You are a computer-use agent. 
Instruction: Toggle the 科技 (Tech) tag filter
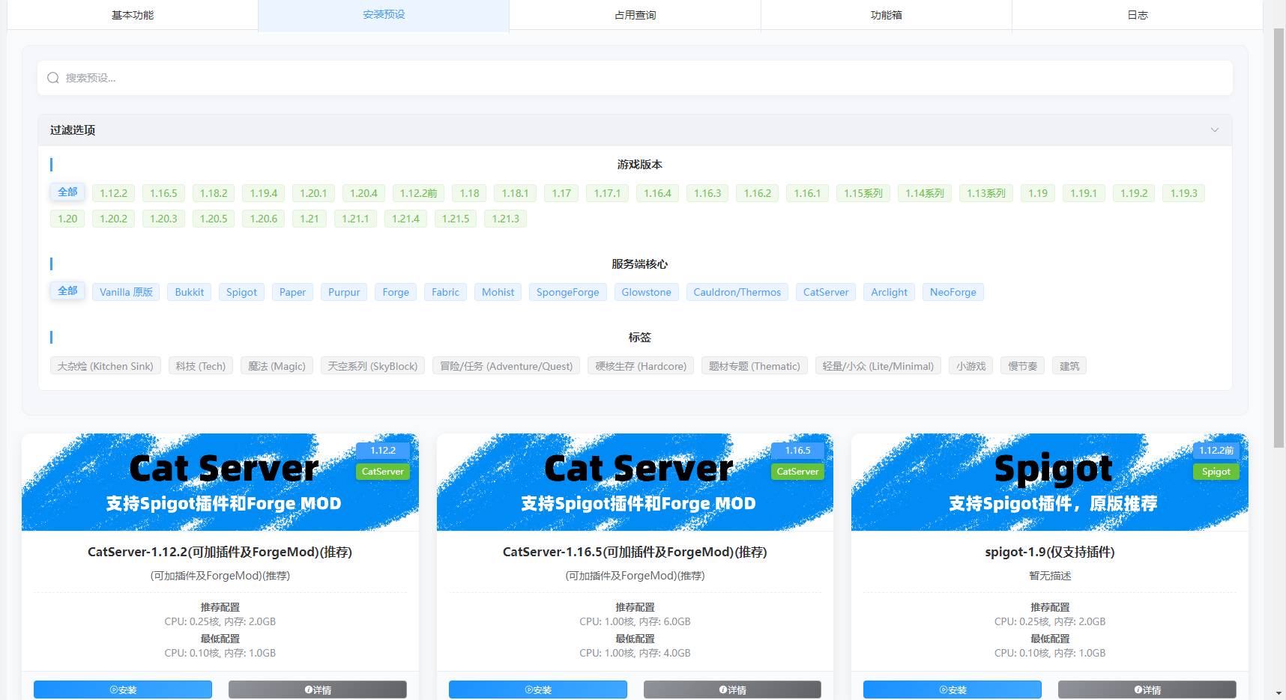click(x=201, y=366)
